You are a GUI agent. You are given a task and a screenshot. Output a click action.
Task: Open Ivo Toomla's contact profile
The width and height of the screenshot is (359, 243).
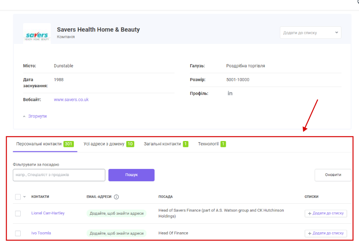pos(41,233)
